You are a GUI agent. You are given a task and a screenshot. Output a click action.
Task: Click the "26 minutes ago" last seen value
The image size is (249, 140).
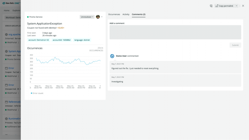click(49, 35)
